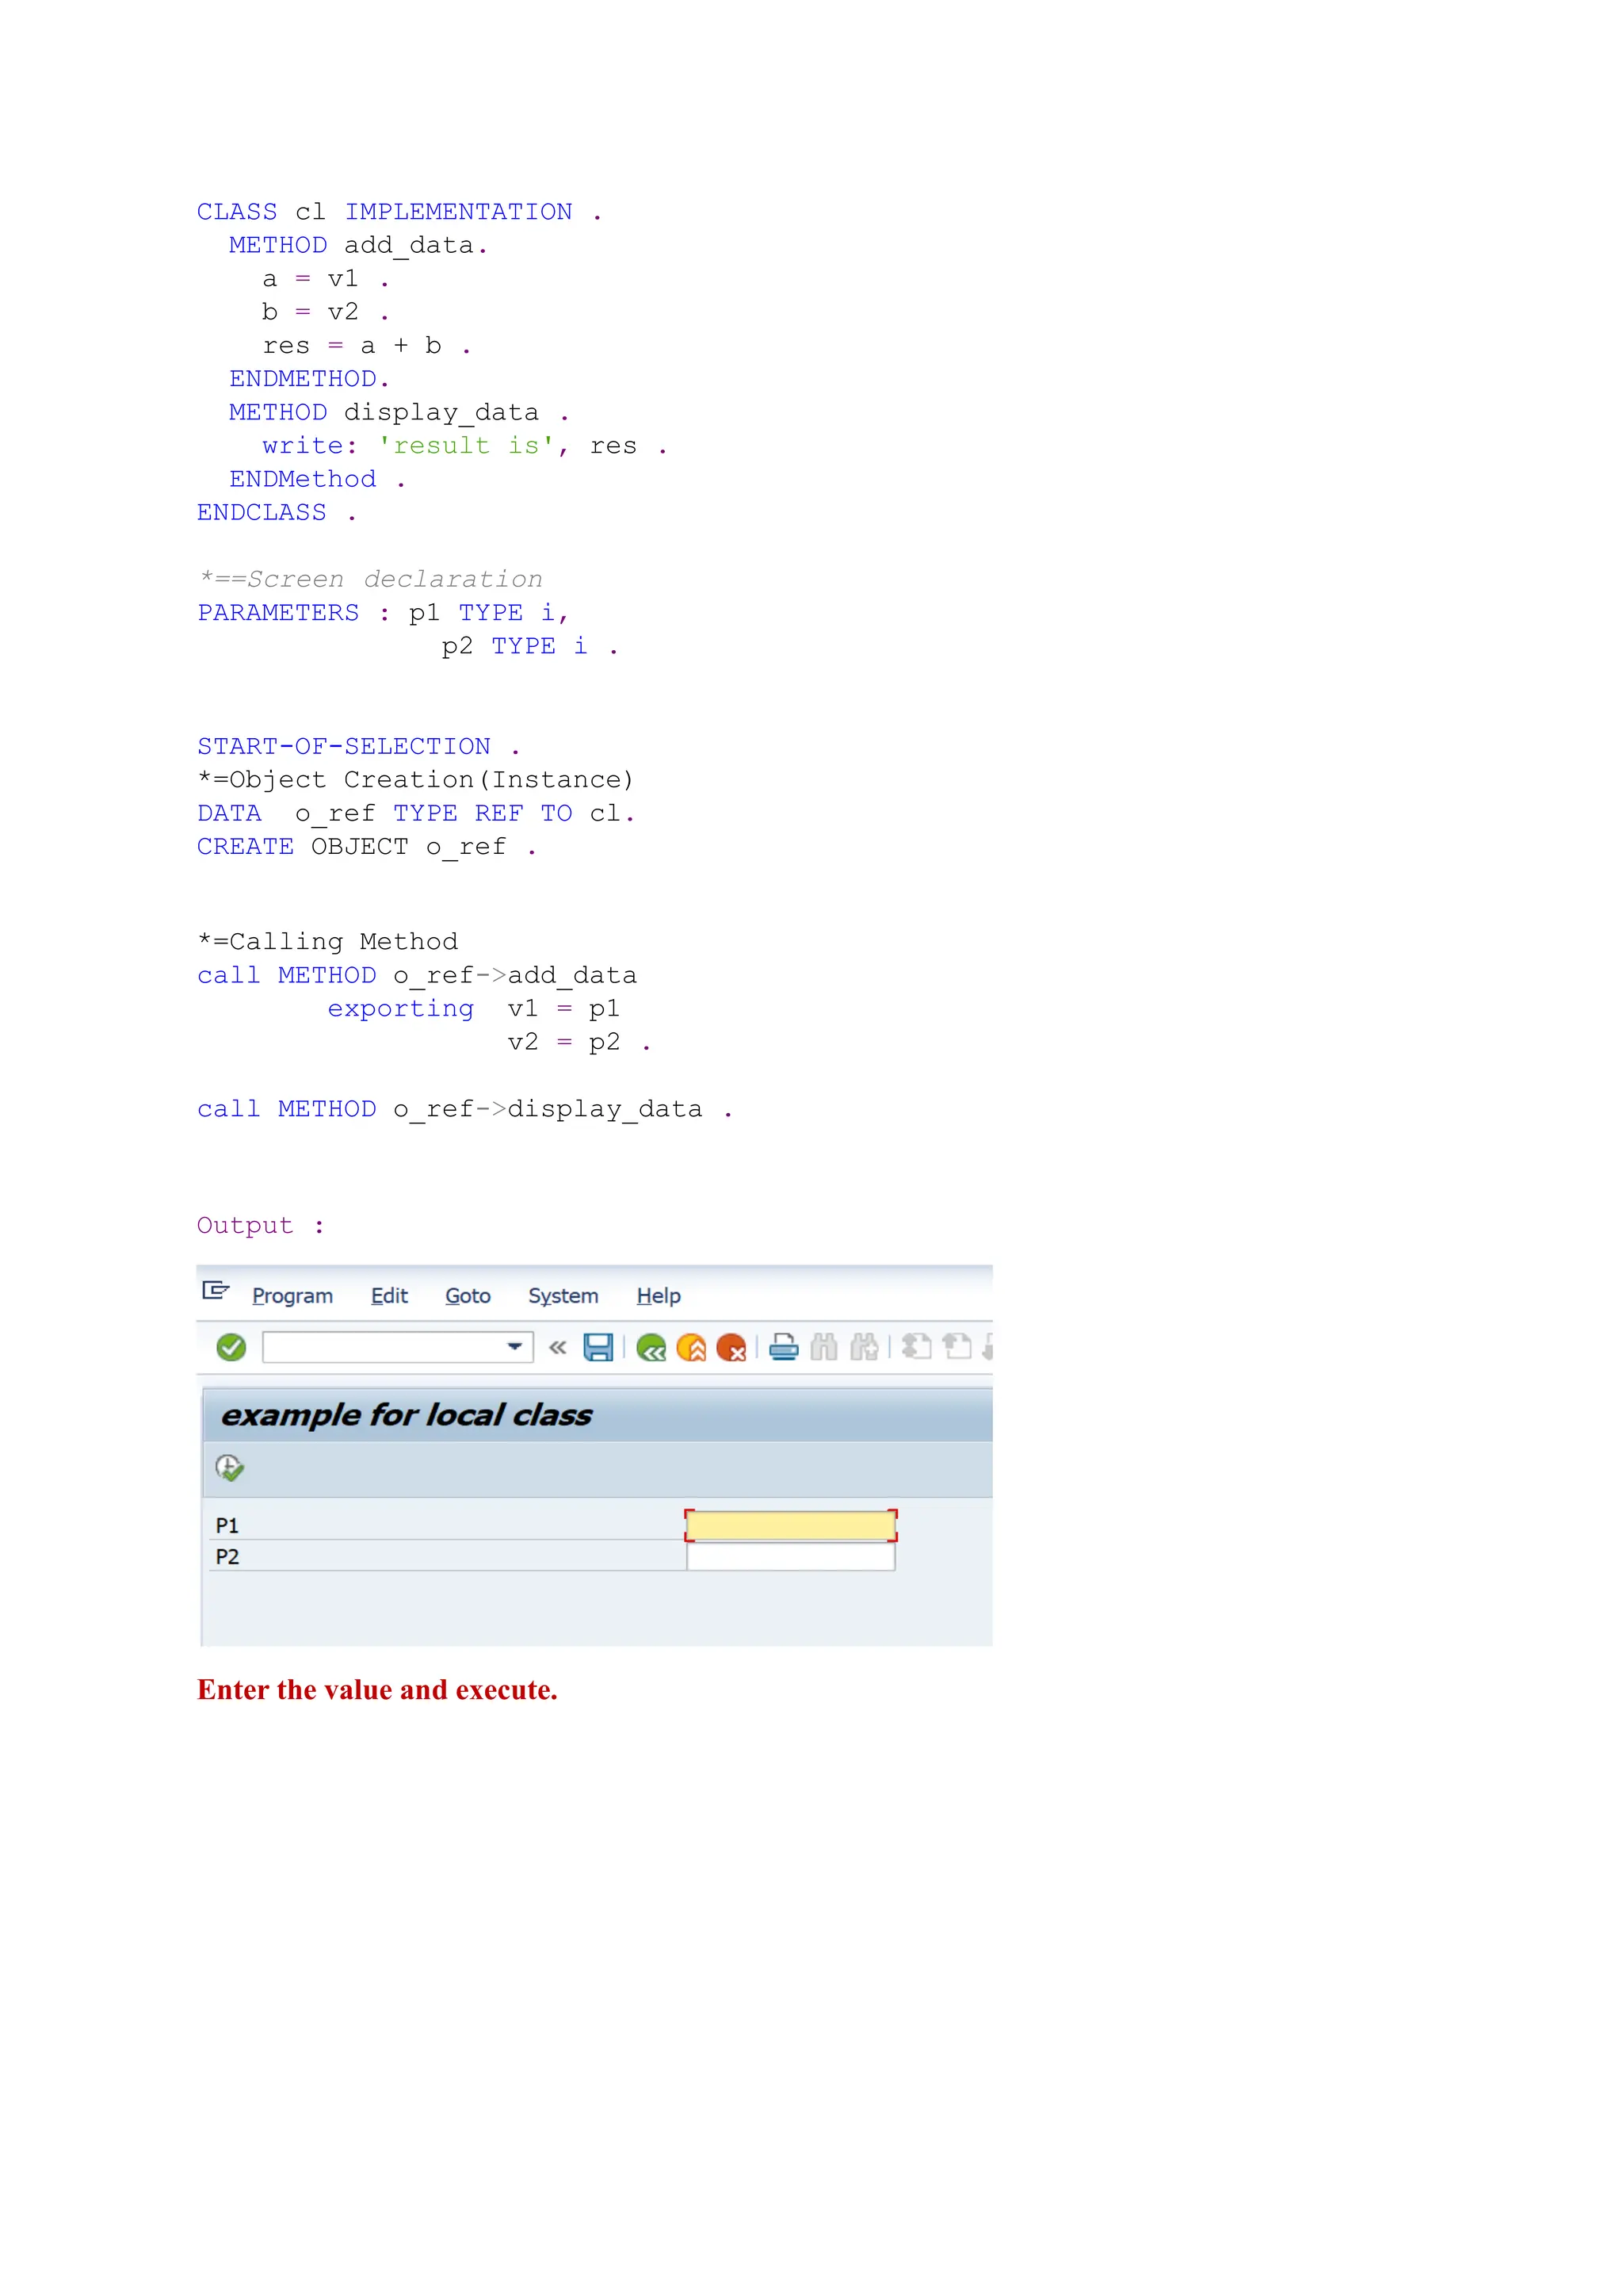Image resolution: width=1623 pixels, height=2296 pixels.
Task: Click the P1 parameter label
Action: pos(227,1526)
